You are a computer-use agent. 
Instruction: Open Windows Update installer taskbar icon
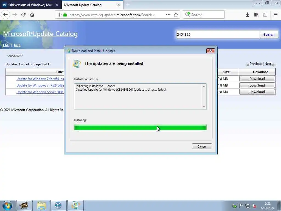(x=75, y=206)
